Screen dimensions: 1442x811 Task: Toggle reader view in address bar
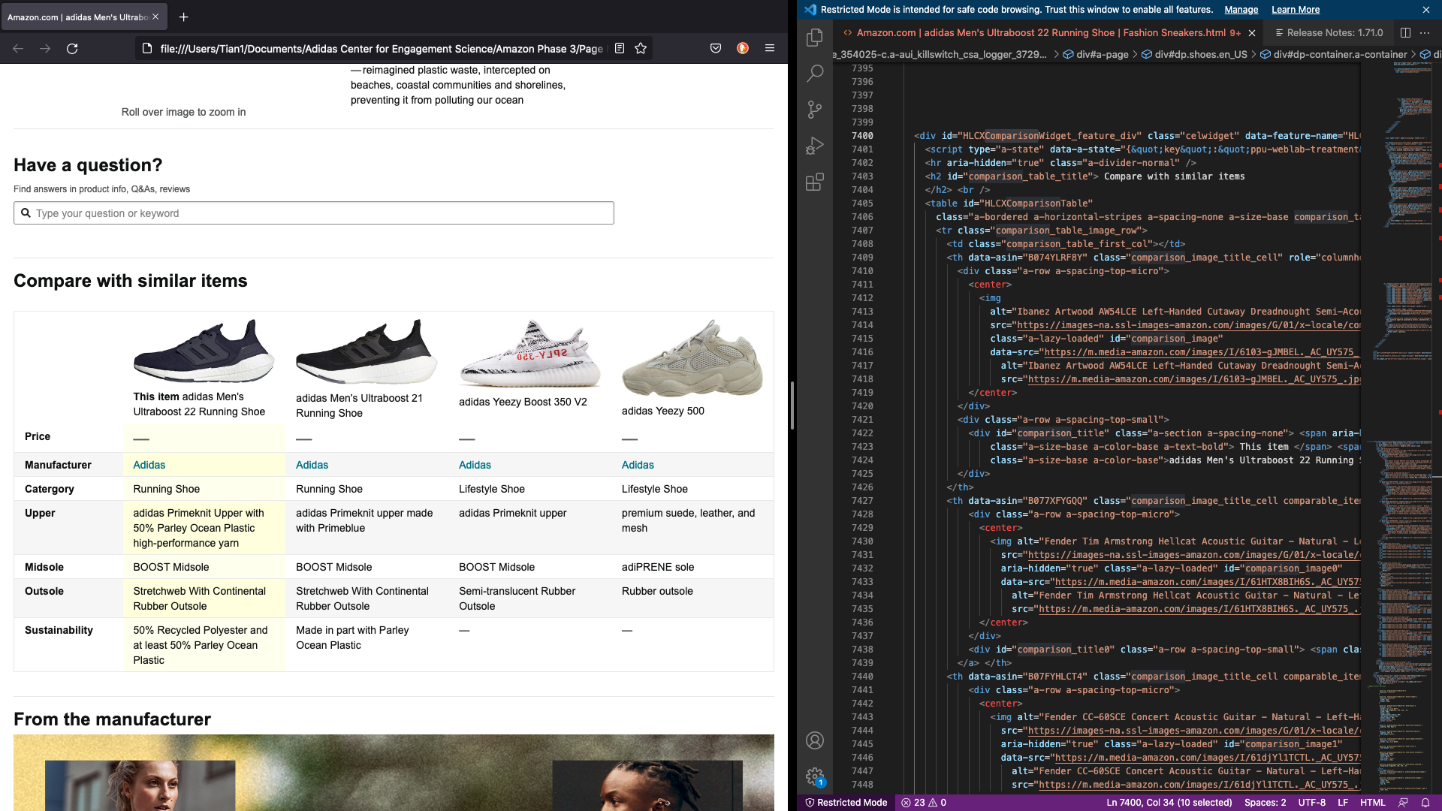pos(620,48)
